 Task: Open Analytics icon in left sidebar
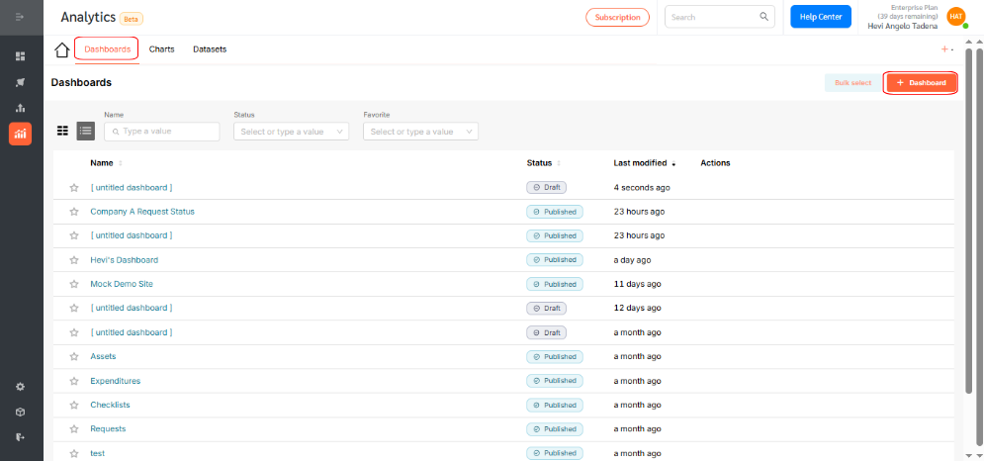coord(20,134)
